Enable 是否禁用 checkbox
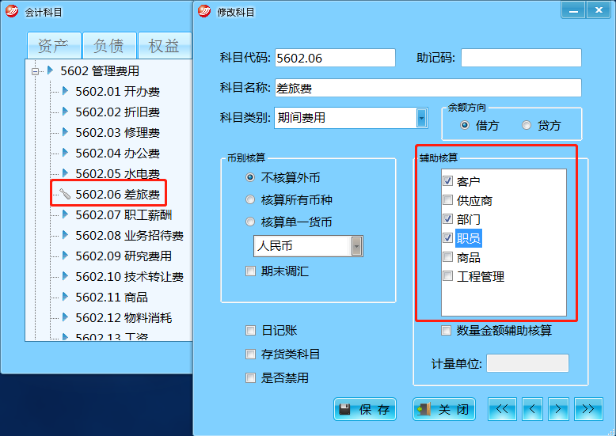 coord(250,378)
